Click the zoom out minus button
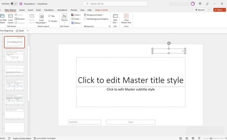Screen dimensions: 227x140 pos(204,138)
